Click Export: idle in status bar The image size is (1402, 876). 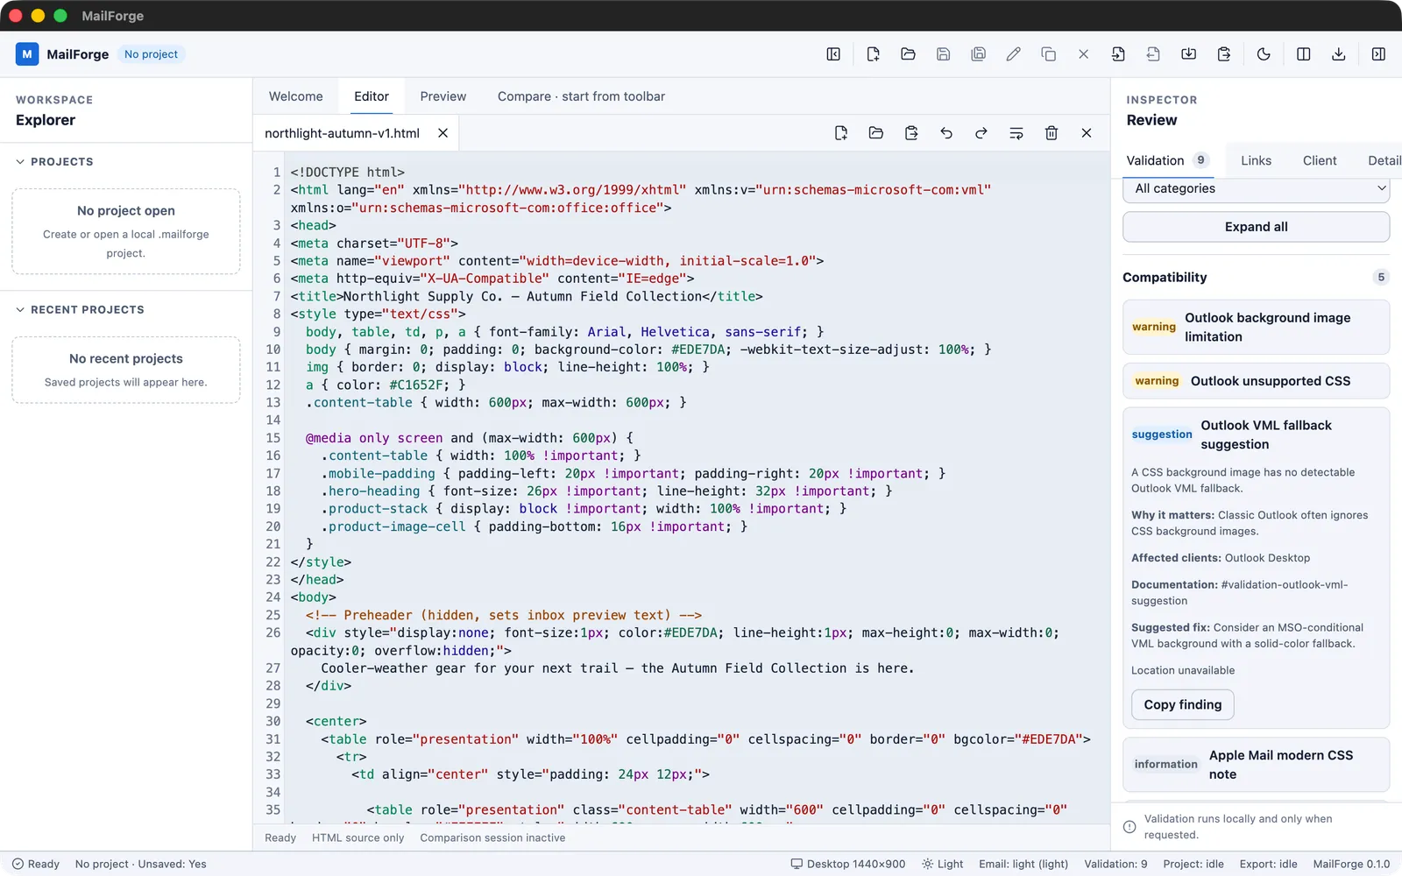coord(1268,864)
